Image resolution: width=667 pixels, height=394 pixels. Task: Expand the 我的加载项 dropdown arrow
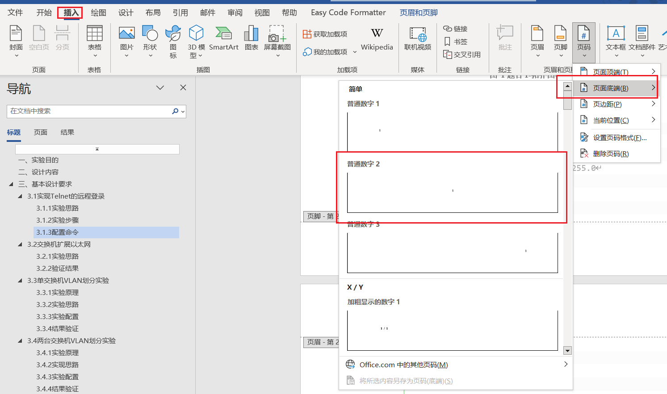pos(355,52)
